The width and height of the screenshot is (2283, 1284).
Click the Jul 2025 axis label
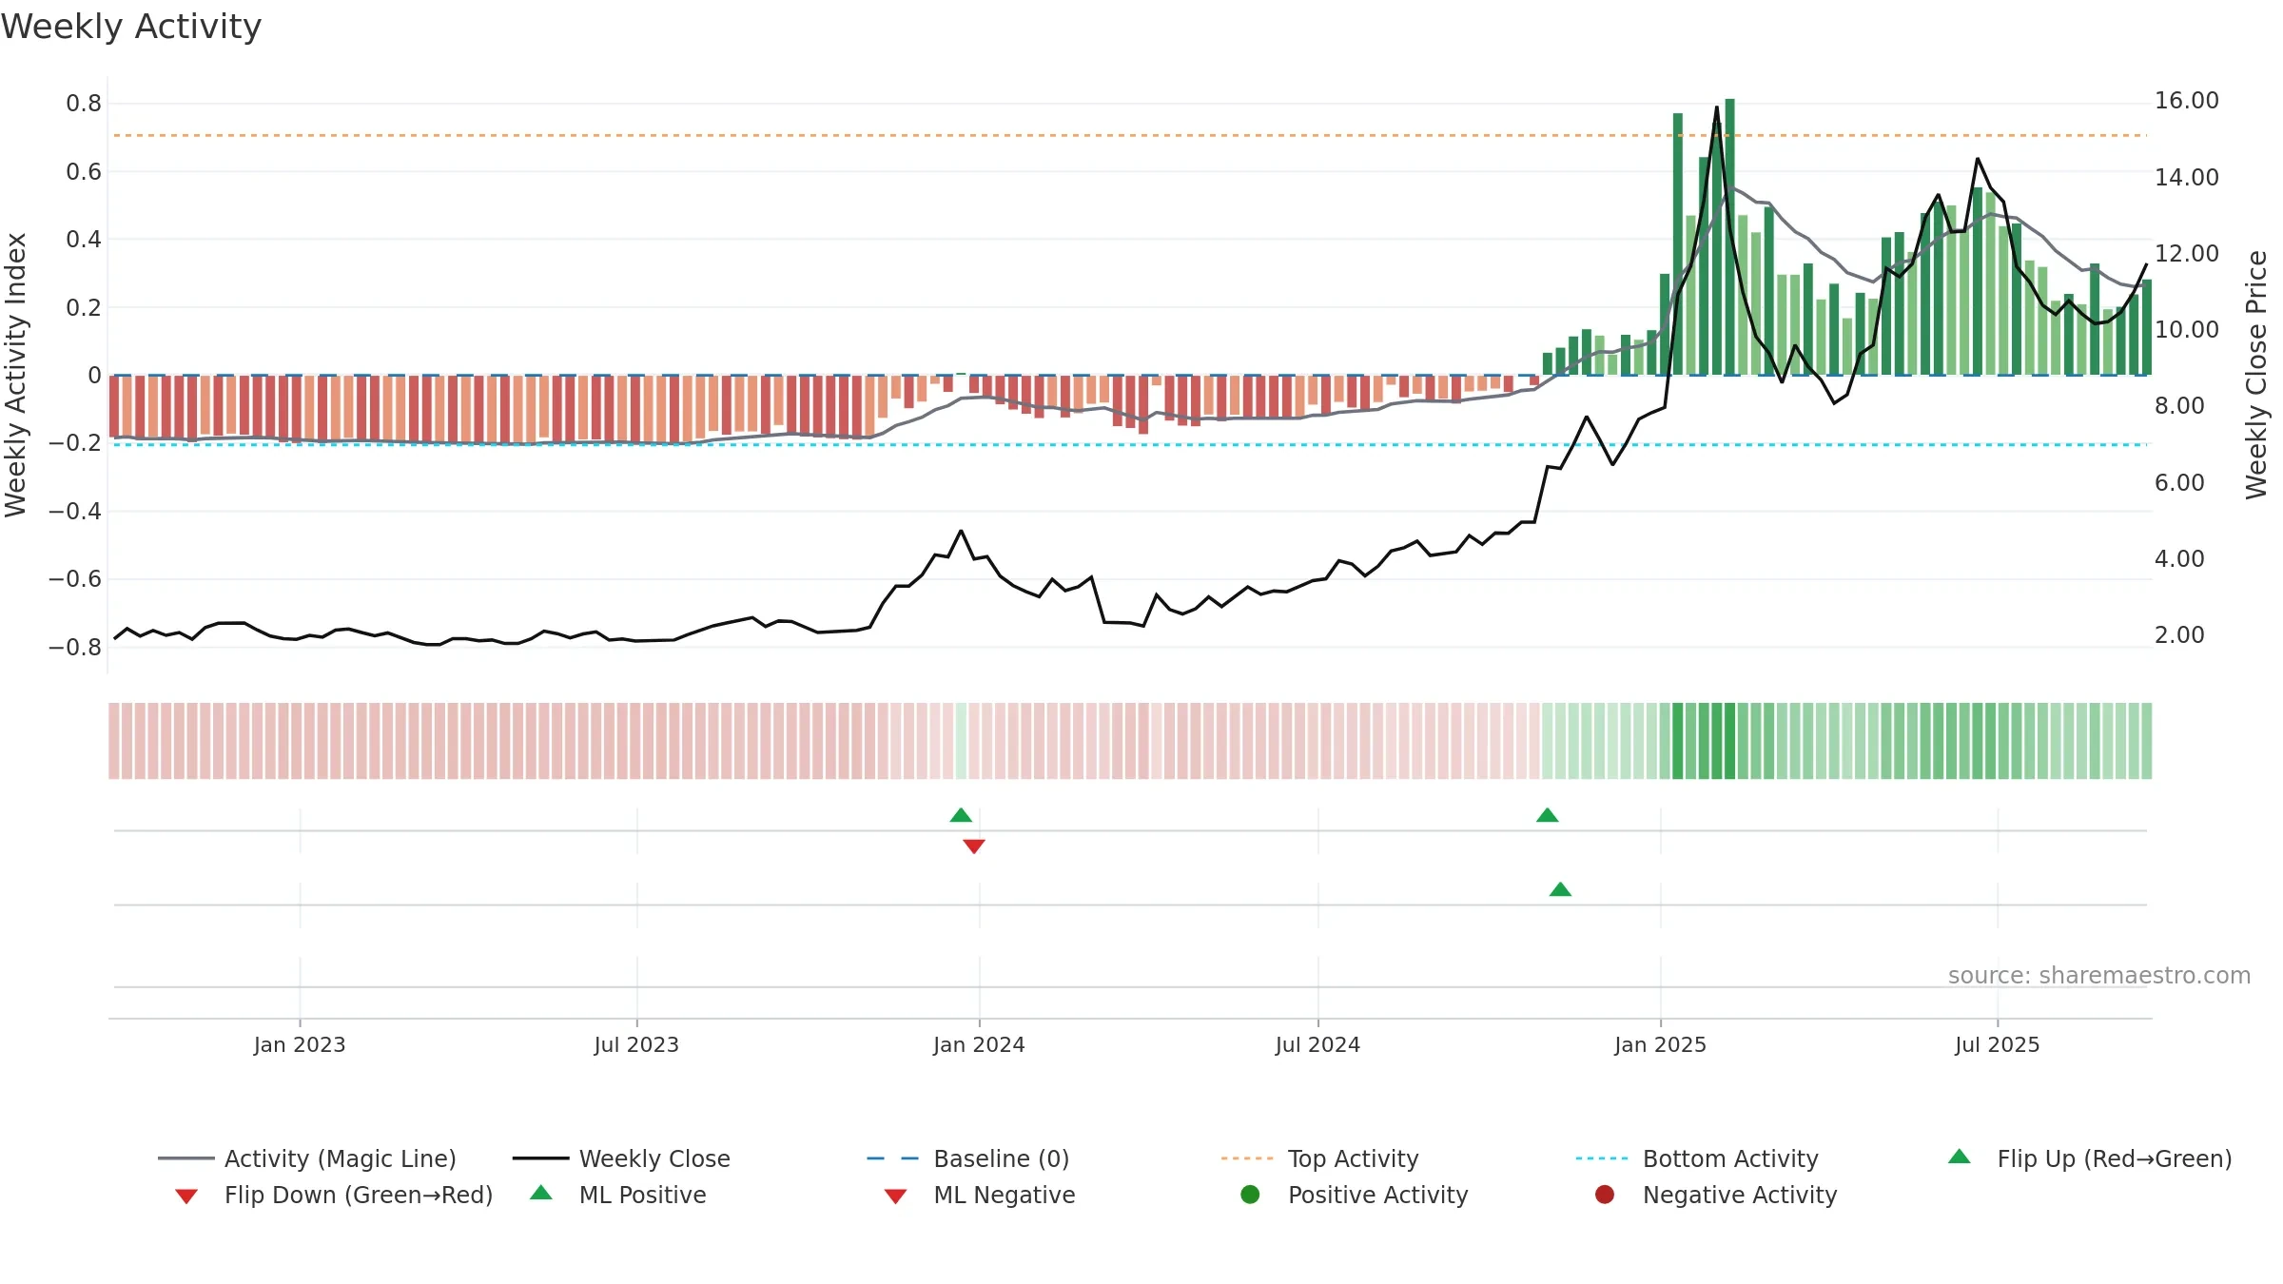(1998, 1045)
